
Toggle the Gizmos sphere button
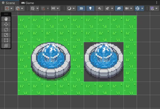tap(137, 8)
